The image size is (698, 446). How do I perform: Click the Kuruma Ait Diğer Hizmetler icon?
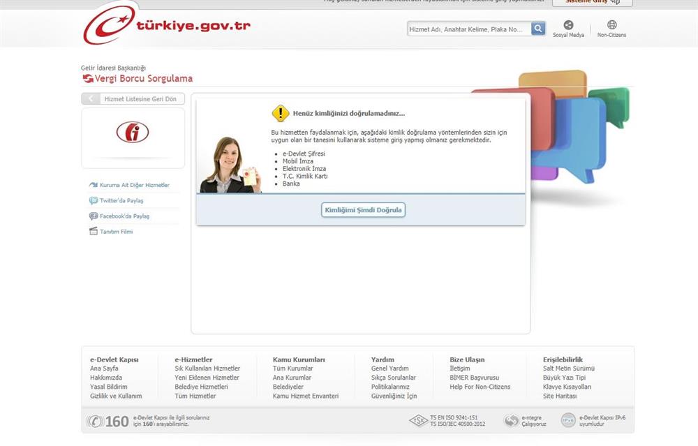[x=94, y=185]
